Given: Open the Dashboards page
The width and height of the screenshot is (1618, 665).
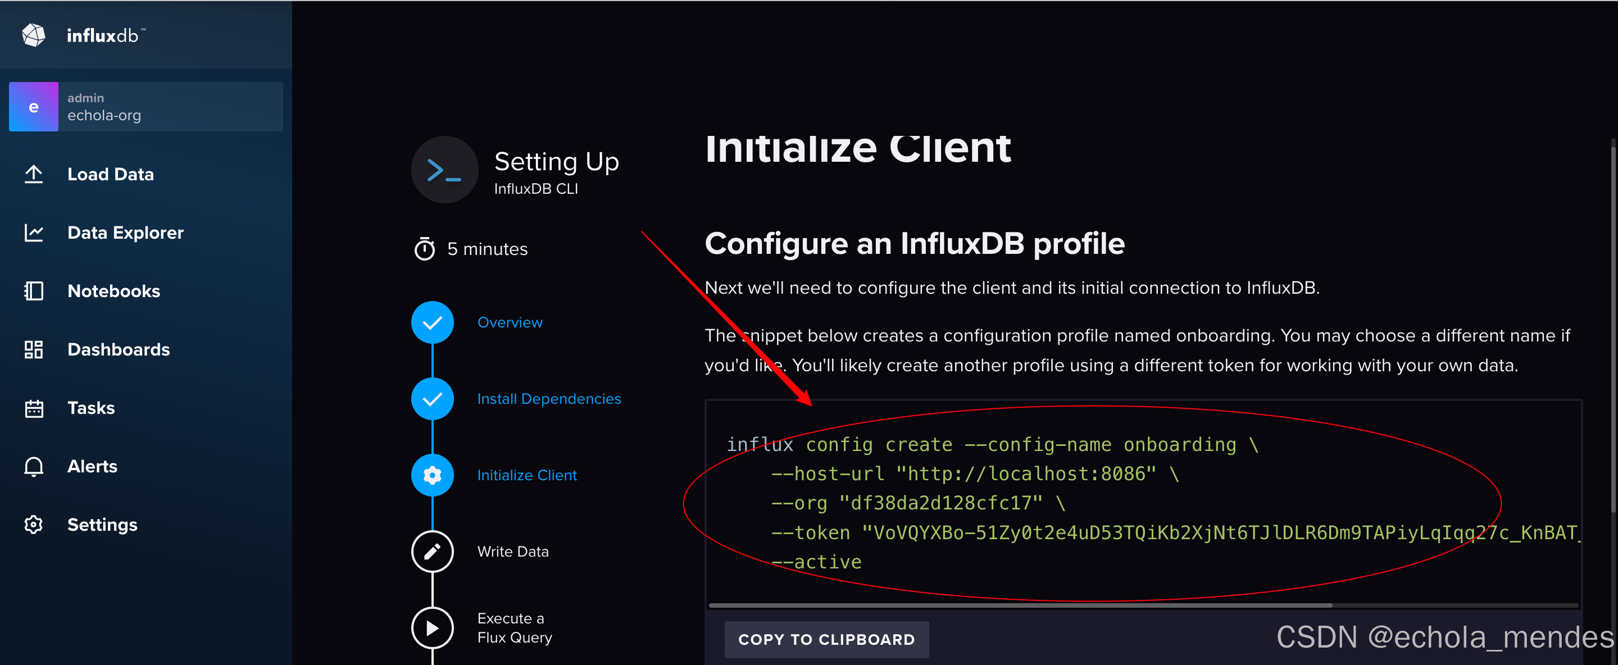Looking at the screenshot, I should [x=119, y=350].
